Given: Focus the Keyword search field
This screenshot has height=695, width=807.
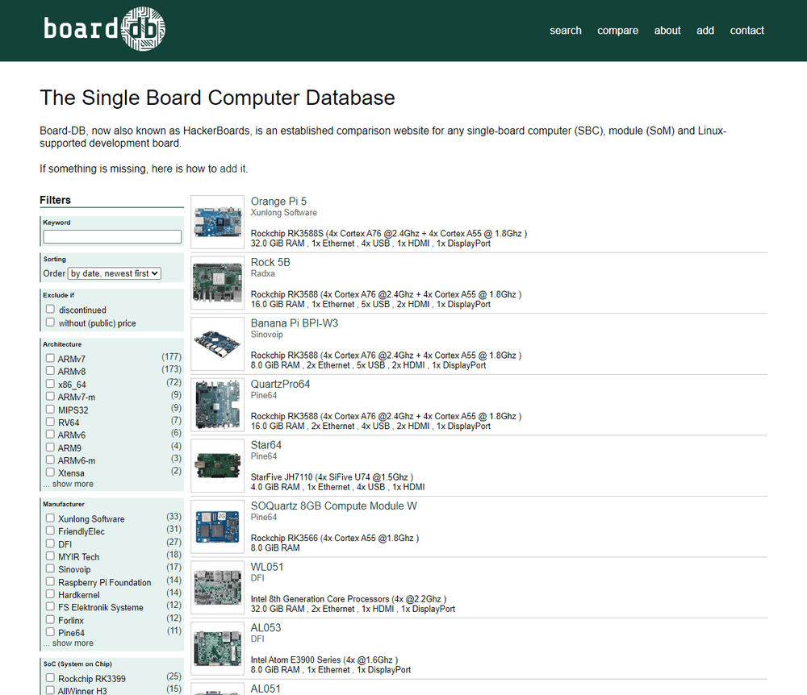Looking at the screenshot, I should (x=112, y=236).
